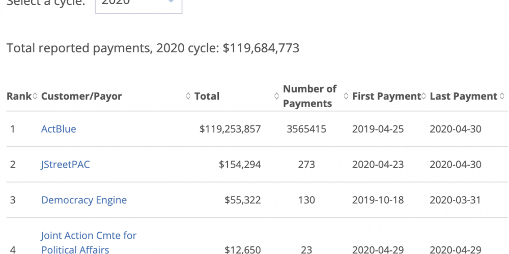The height and width of the screenshot is (254, 509).
Task: Open the ActBlue payor link
Action: click(x=59, y=129)
